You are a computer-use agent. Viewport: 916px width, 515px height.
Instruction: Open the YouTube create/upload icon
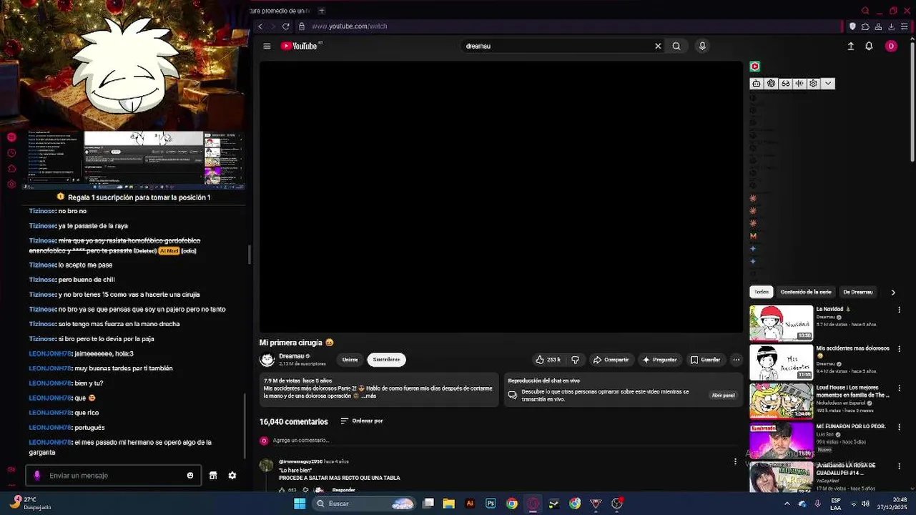(851, 46)
